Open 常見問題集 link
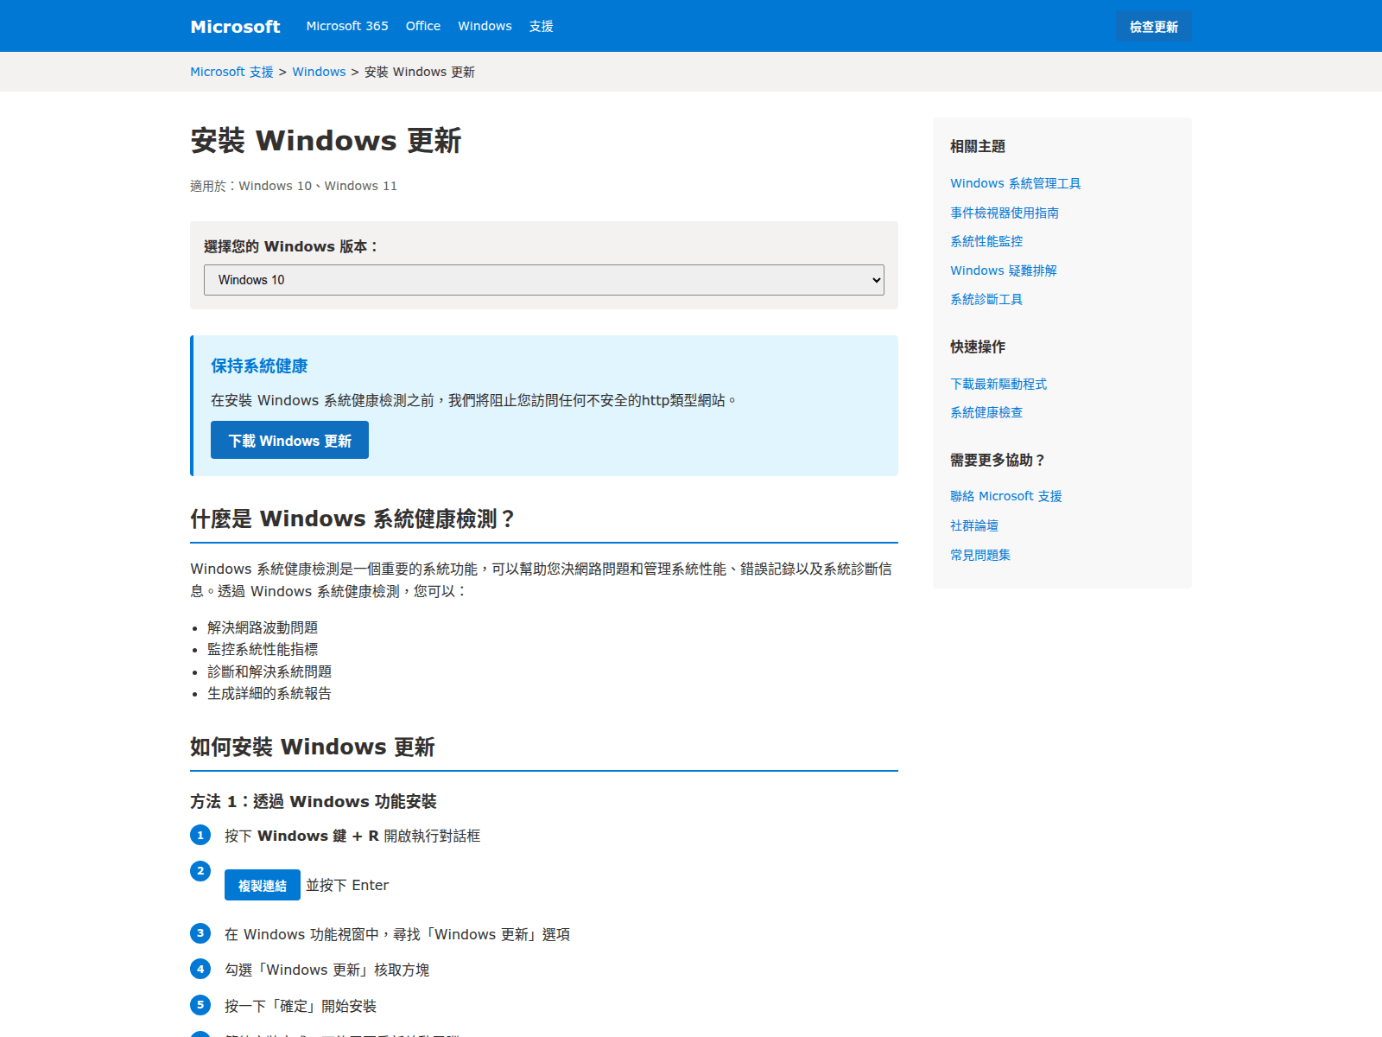The width and height of the screenshot is (1382, 1037). click(980, 555)
